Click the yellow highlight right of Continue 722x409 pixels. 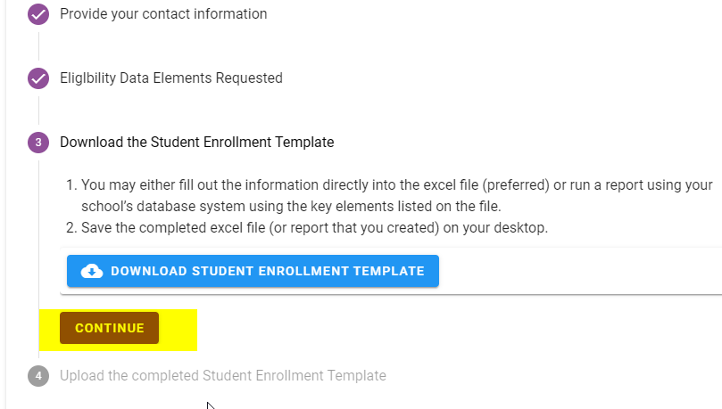tap(178, 329)
